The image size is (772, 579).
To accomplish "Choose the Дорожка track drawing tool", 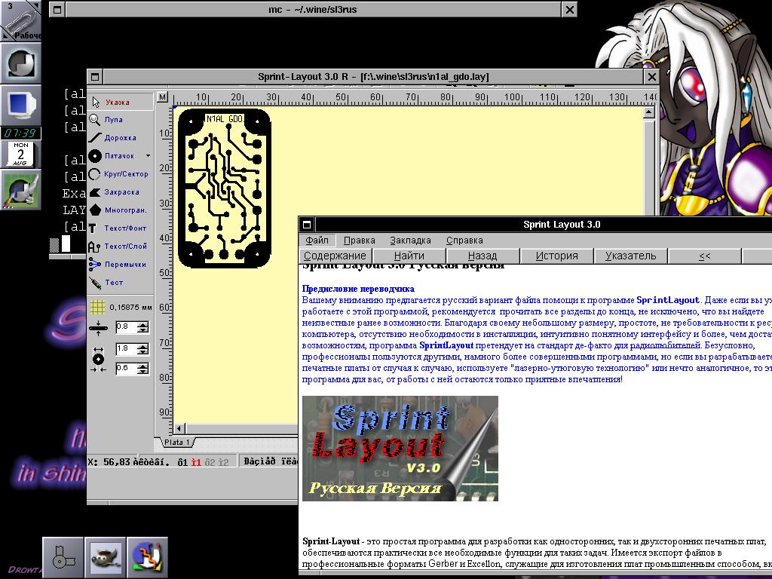I will [x=121, y=138].
